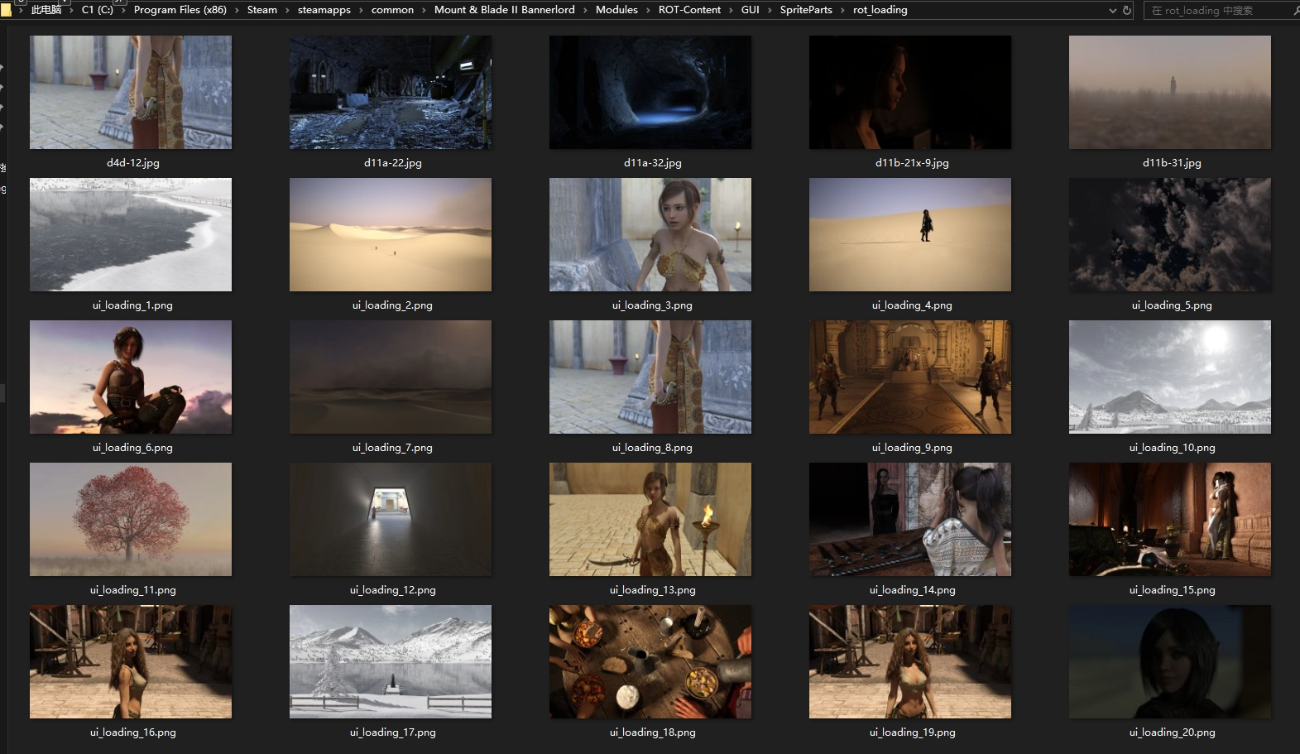1300x754 pixels.
Task: Go to Mount & Blade II Bannerlord breadcrumb
Action: (505, 10)
